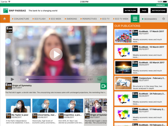168x126 pixels.
Task: Click the Wi-Fi icon in status bar
Action: (x=9, y=2)
